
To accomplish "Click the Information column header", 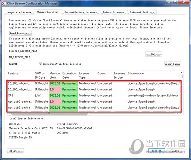I will [136, 73].
